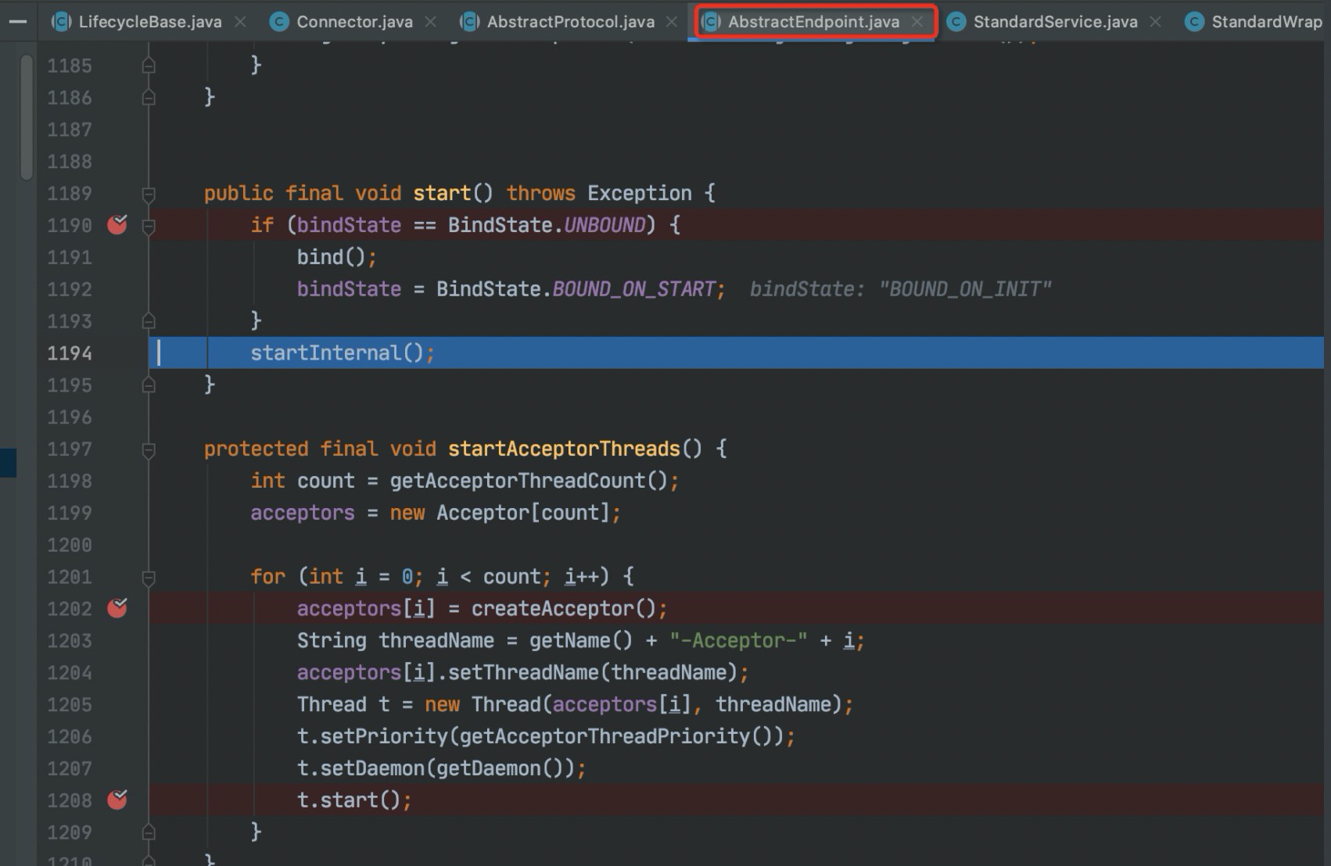This screenshot has height=866, width=1331.
Task: Switch to the Connector.java tab
Action: click(353, 22)
